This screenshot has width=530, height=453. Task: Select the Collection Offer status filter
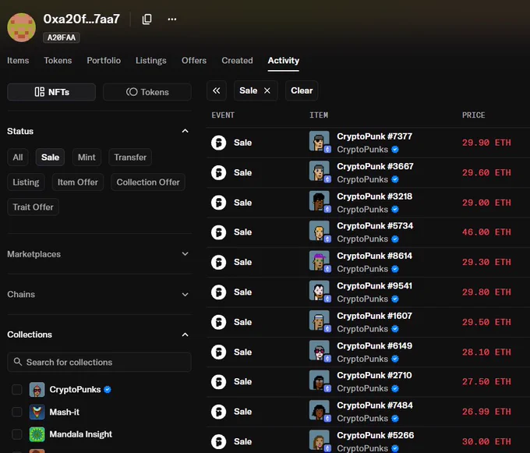148,182
